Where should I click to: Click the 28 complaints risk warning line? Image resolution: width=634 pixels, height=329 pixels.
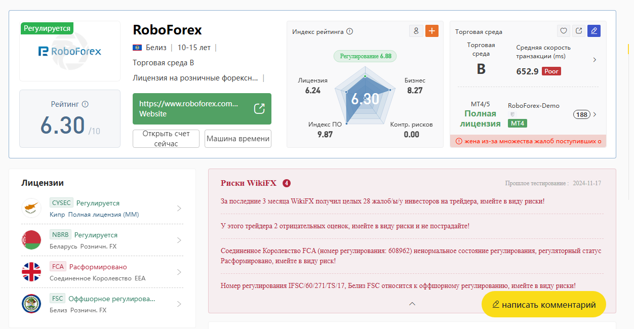coord(383,201)
